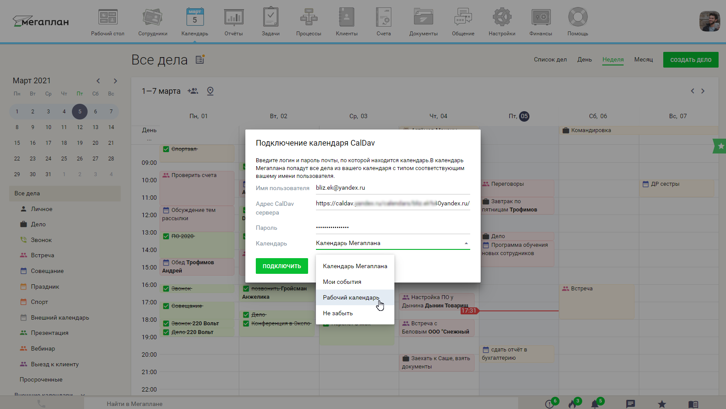Viewport: 726px width, 409px height.
Task: Select Мои события from dropdown list
Action: coord(355,282)
